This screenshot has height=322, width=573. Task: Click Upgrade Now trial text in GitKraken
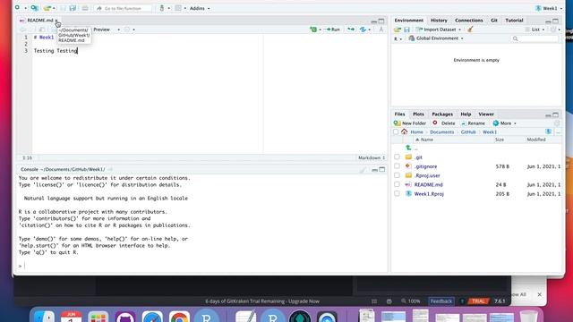pos(304,301)
